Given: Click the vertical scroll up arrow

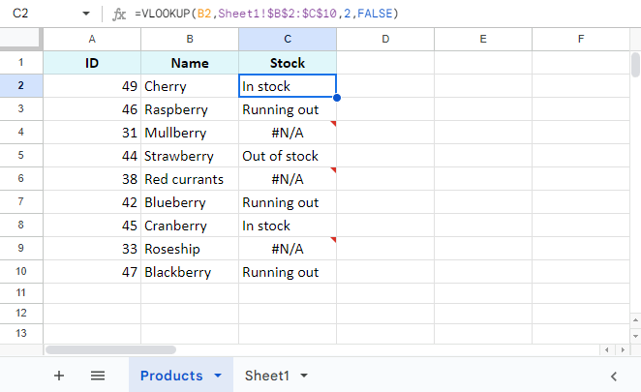Looking at the screenshot, I should click(x=635, y=319).
